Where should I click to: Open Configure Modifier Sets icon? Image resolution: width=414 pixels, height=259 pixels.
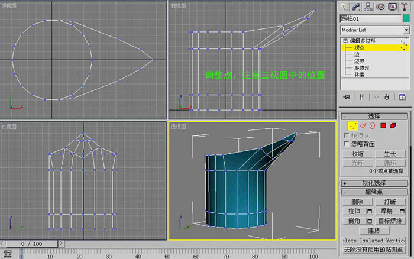tap(402, 97)
